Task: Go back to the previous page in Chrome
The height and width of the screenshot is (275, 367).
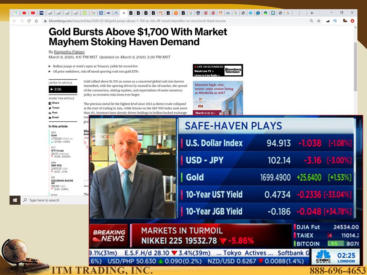Action: pos(15,21)
